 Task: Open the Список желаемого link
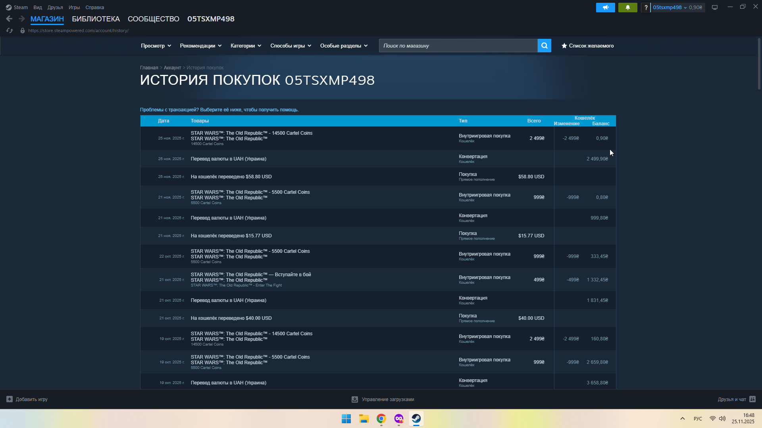tap(587, 46)
